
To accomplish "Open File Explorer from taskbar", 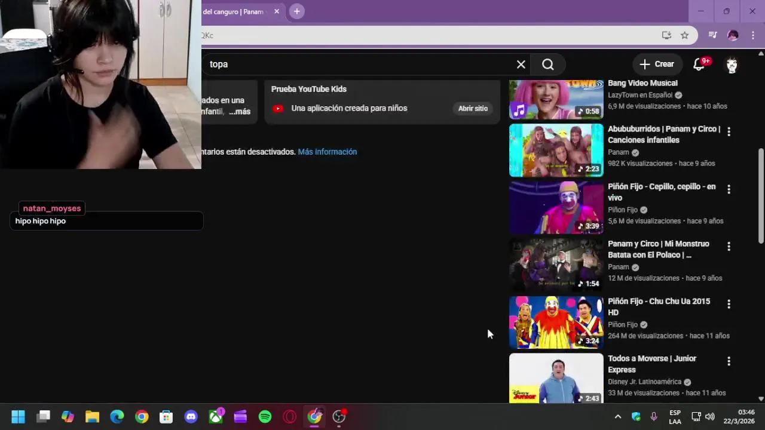I will pos(92,417).
